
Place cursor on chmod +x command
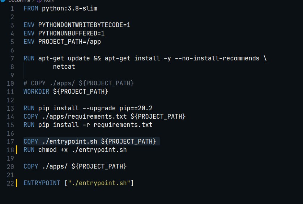tap(53, 150)
